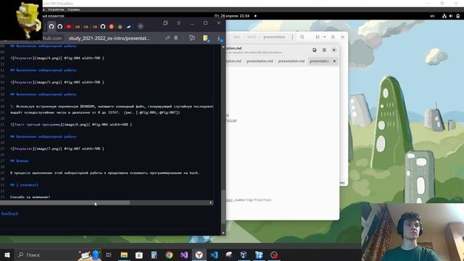Click the search icon in the file manager

(302, 37)
